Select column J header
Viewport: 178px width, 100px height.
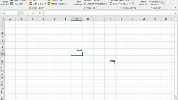tap(110, 19)
